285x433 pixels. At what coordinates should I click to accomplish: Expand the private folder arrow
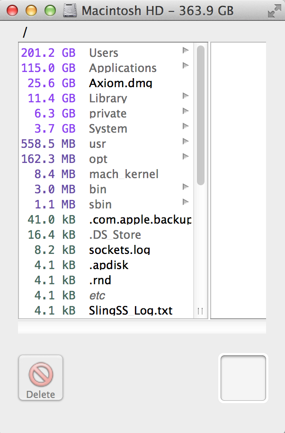186,111
